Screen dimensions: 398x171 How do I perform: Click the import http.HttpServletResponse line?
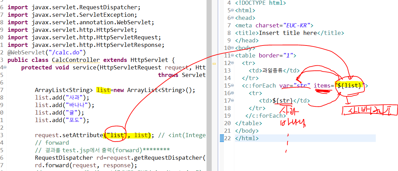pos(86,45)
